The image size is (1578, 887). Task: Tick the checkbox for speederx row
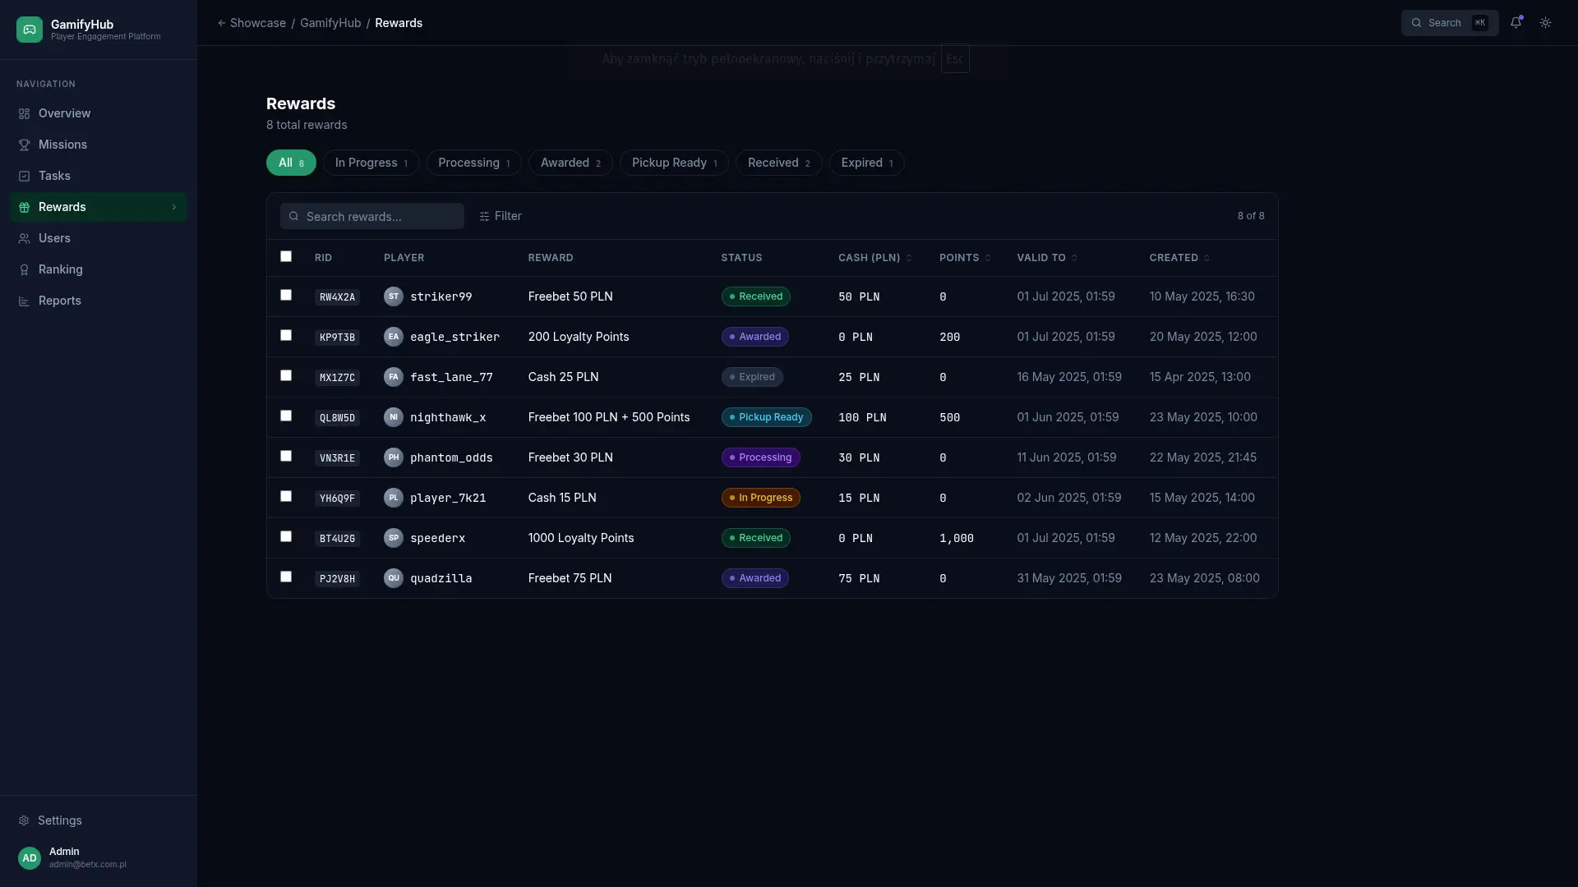tap(286, 536)
